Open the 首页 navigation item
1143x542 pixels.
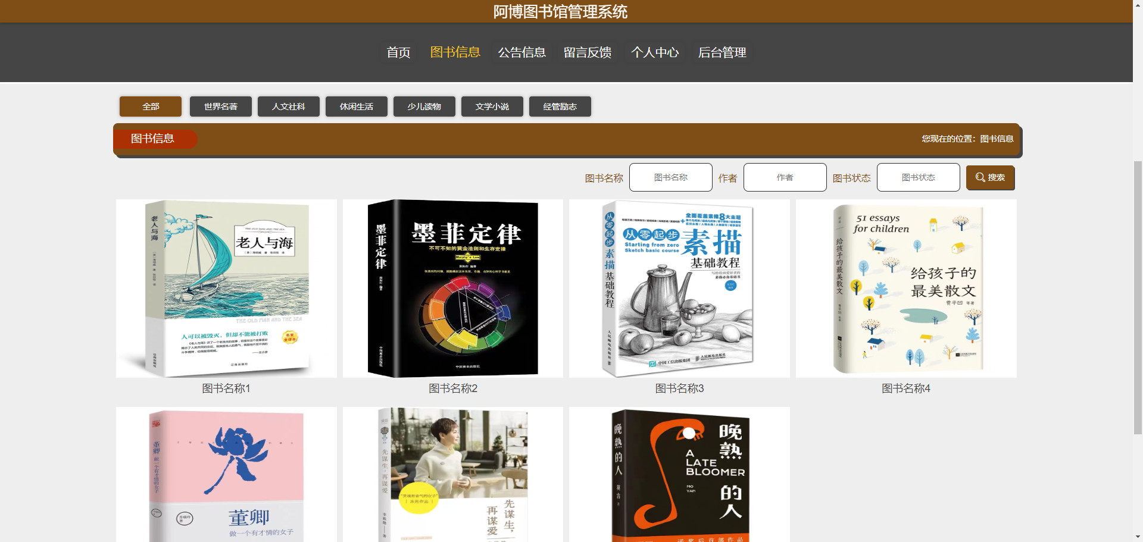tap(398, 52)
